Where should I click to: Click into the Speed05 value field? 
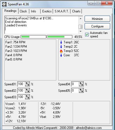(75, 90)
